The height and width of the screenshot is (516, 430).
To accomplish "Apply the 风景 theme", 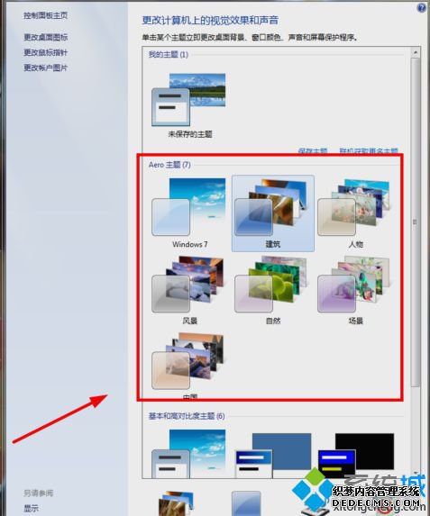I will [x=189, y=290].
